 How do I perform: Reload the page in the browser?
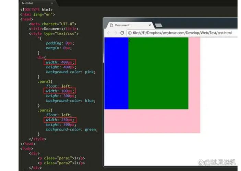pyautogui.click(x=122, y=33)
